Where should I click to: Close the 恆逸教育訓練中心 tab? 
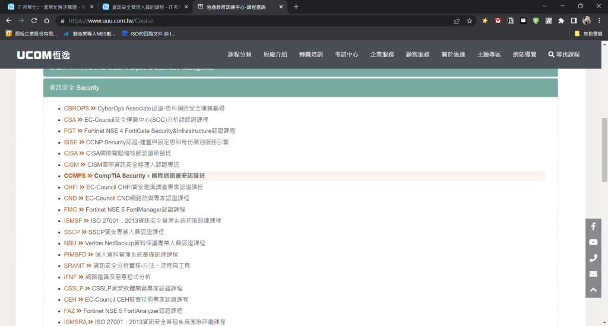pyautogui.click(x=281, y=7)
